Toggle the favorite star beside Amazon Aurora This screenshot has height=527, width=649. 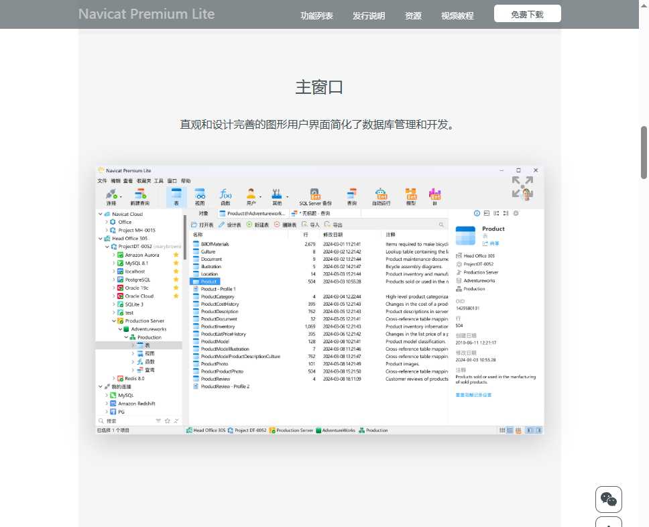[176, 255]
